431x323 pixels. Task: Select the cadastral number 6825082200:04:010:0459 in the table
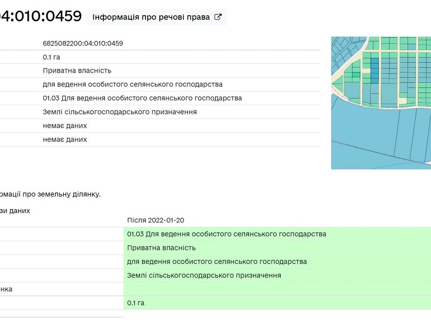[x=83, y=44]
